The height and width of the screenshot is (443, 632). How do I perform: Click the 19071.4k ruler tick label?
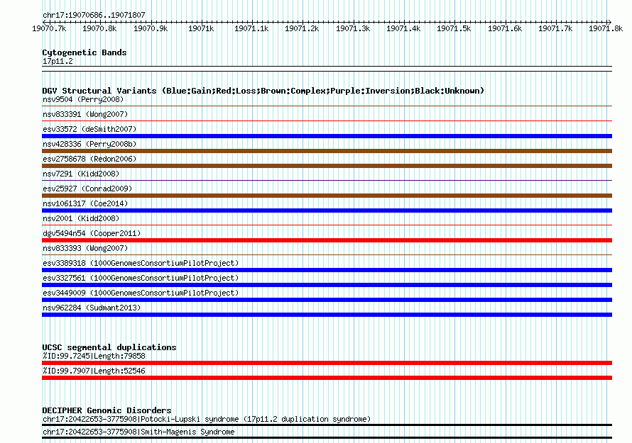[x=403, y=28]
